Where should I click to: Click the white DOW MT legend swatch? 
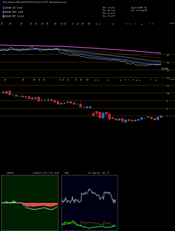tap(4, 12)
